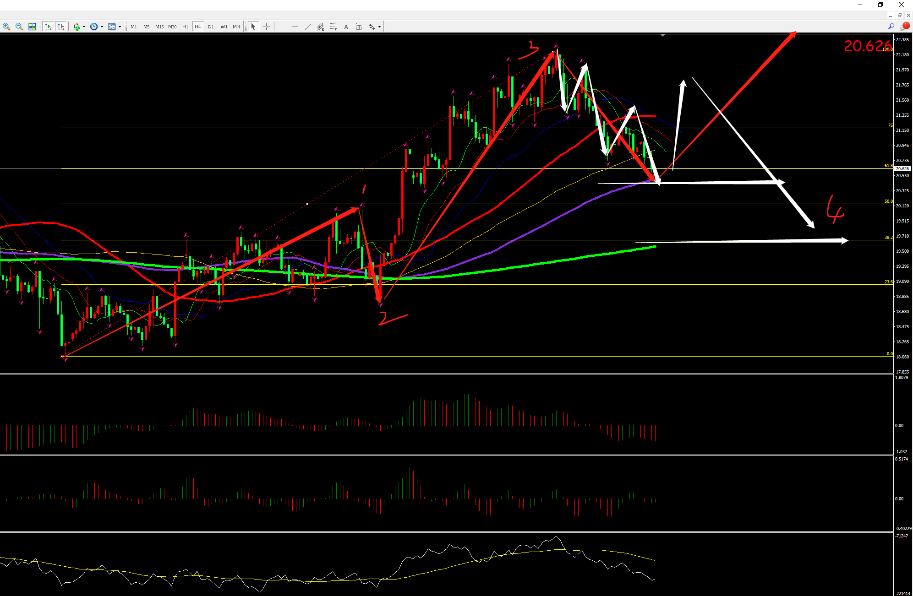Open the Indicators list dropdown arrow
The image size is (913, 596).
point(84,27)
